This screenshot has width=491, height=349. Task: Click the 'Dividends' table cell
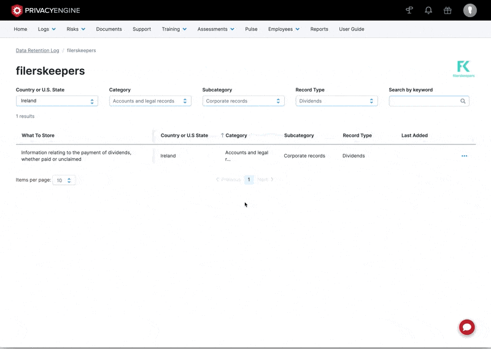354,156
